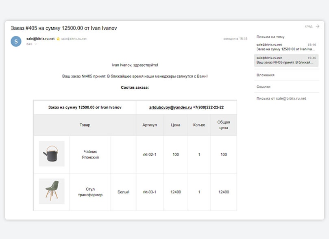Expand the 'Ссылки' section
329x239 pixels.
pos(264,87)
